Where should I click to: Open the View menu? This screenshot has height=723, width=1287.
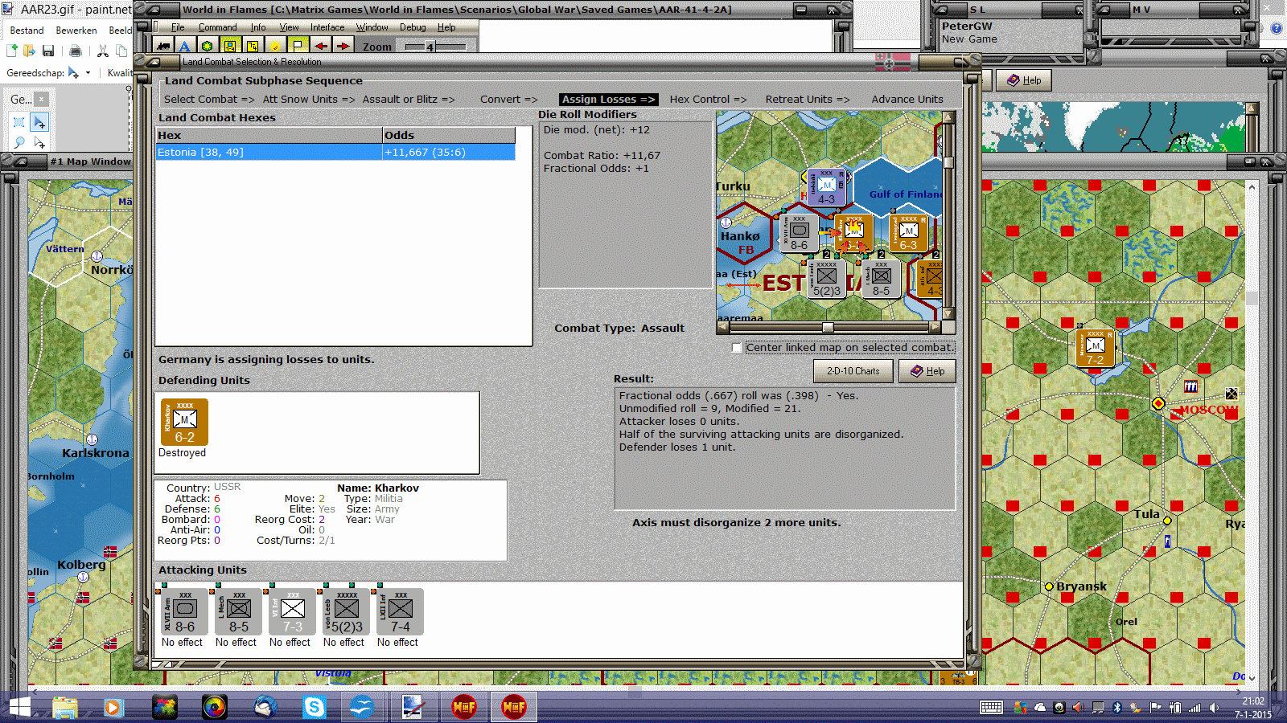pyautogui.click(x=289, y=27)
